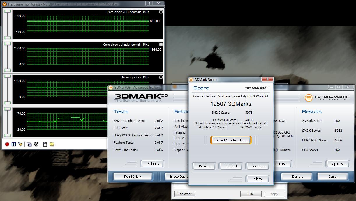Click OK in the background dialog

[251, 194]
